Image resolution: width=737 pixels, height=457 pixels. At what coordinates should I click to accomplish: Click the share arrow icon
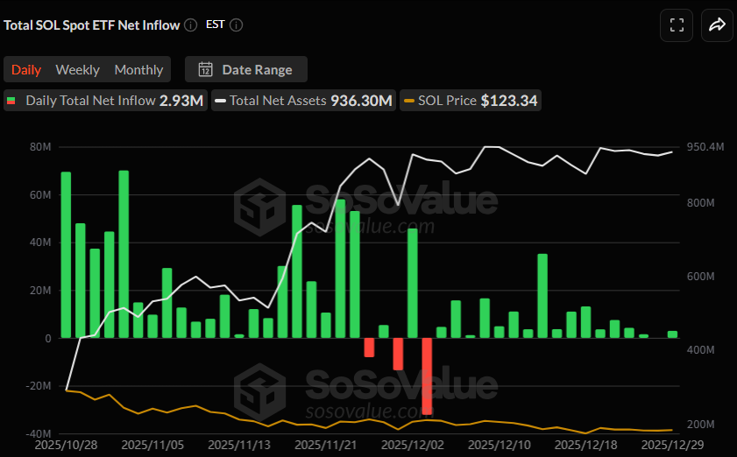tap(716, 25)
